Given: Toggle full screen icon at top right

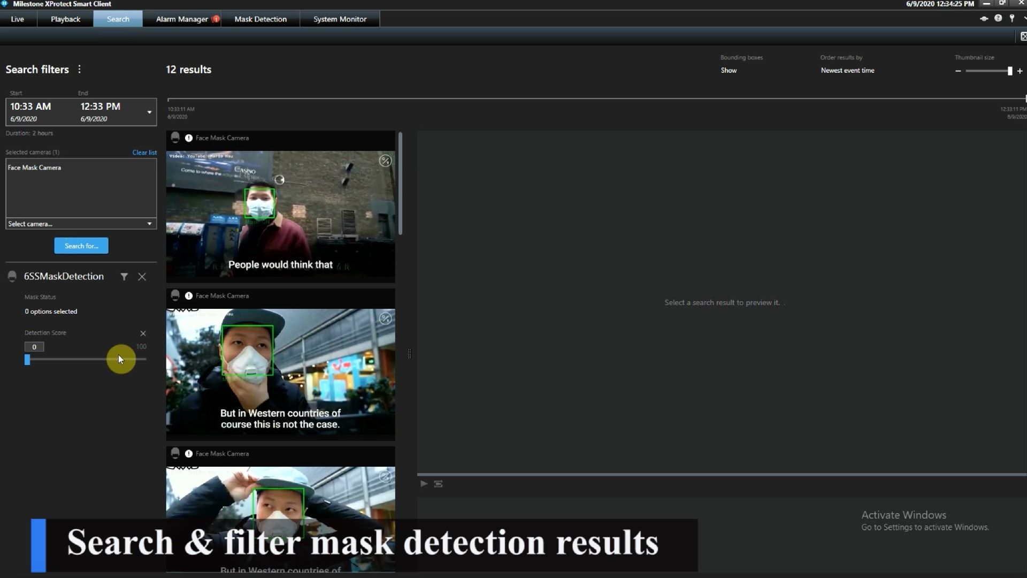Looking at the screenshot, I should click(x=1023, y=36).
